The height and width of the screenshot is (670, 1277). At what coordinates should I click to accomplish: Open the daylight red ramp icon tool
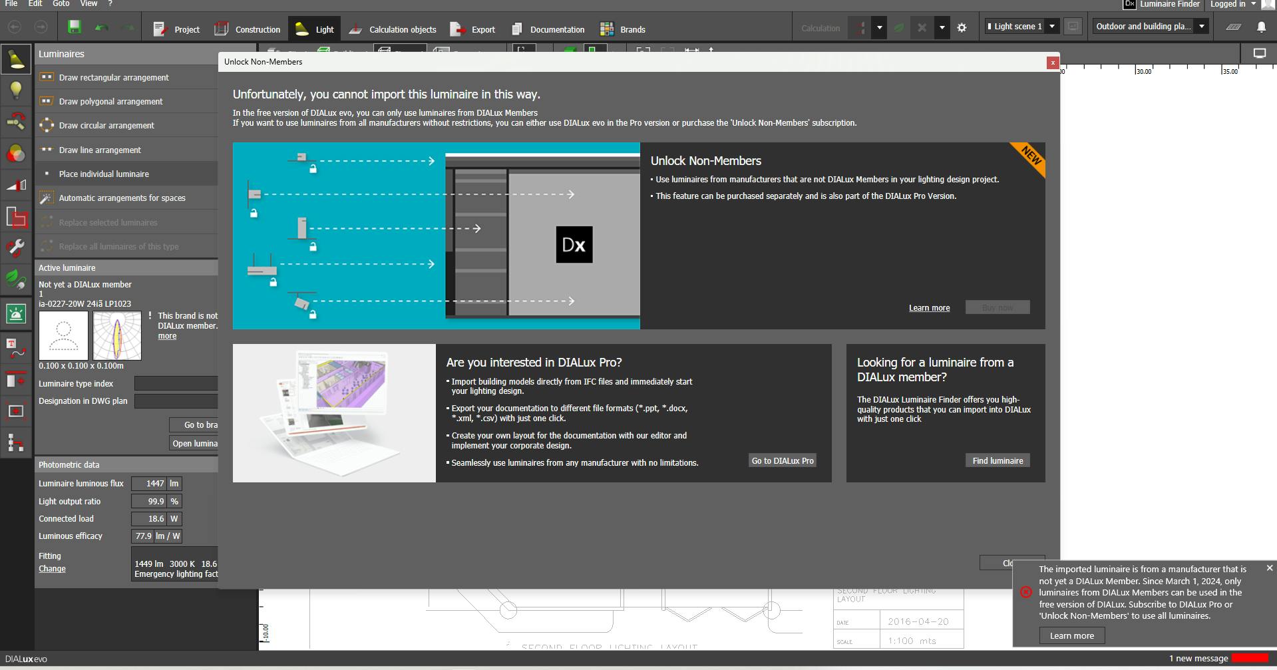pyautogui.click(x=16, y=185)
